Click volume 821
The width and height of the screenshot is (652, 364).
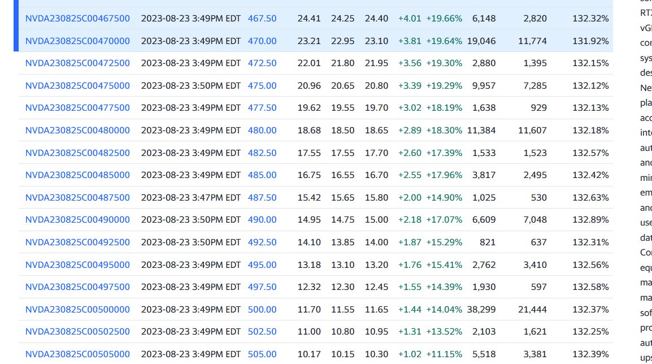point(488,242)
